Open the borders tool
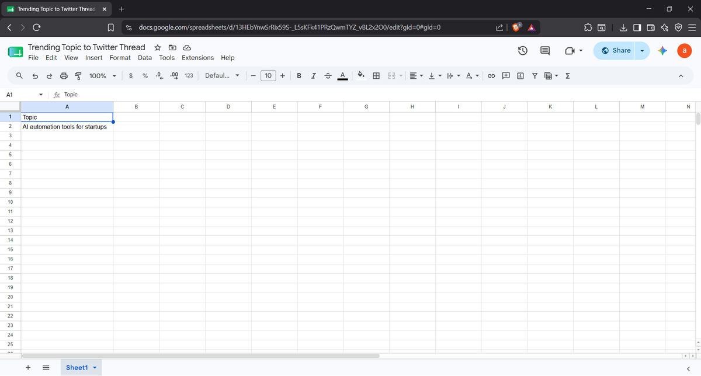The image size is (701, 376). pos(377,76)
